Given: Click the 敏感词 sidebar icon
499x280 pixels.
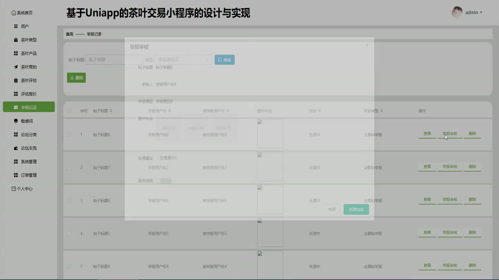Looking at the screenshot, I should pyautogui.click(x=16, y=121).
